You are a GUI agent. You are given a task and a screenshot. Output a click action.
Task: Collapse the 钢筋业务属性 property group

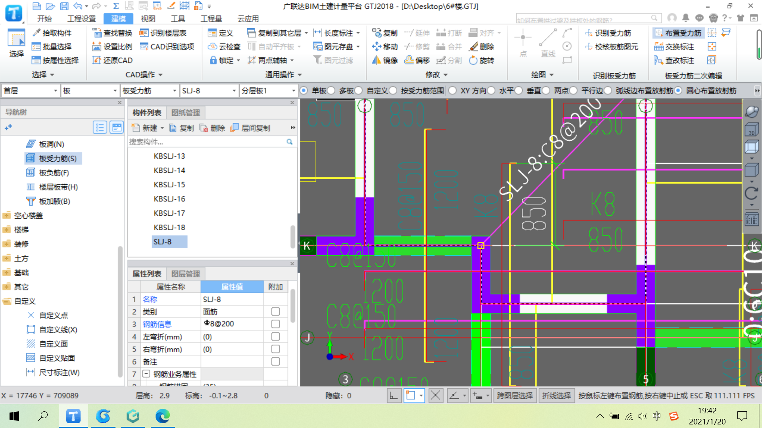pyautogui.click(x=146, y=374)
